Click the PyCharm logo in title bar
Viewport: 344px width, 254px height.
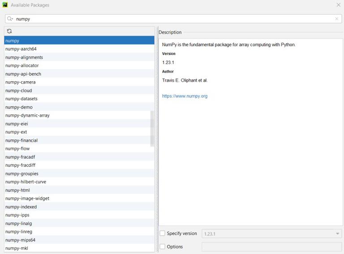(5, 5)
